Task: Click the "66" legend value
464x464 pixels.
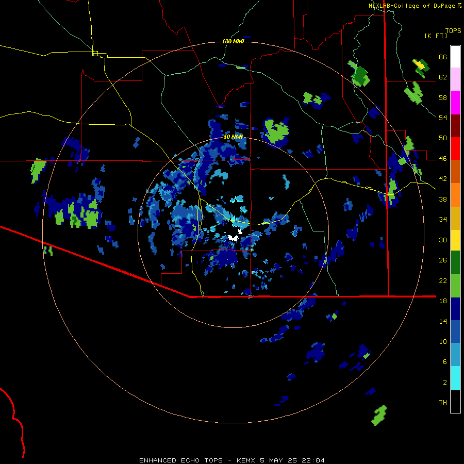Action: click(443, 57)
